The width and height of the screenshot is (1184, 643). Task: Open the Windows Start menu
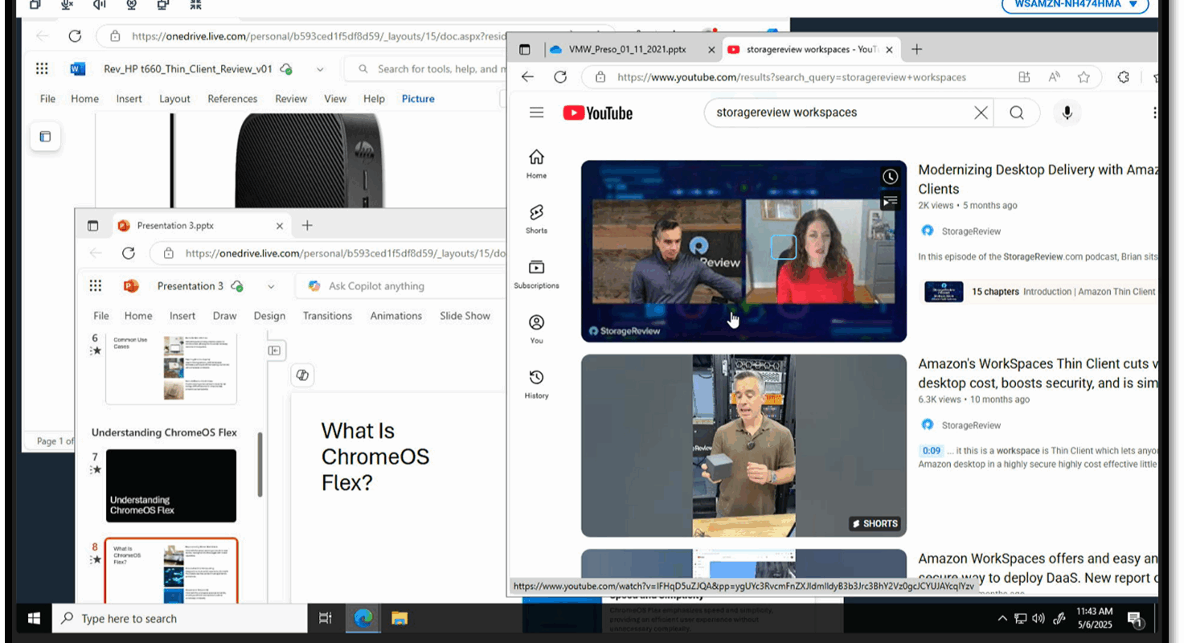point(34,618)
